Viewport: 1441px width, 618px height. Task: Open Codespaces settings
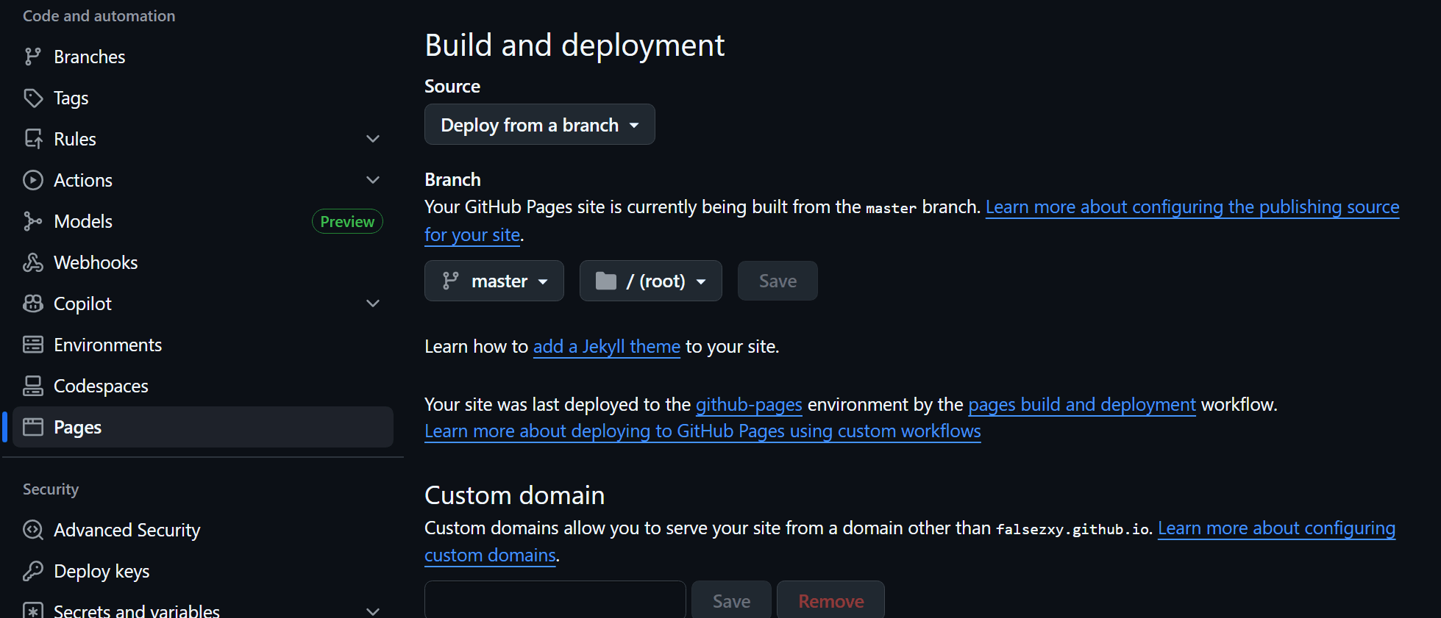[203, 386]
